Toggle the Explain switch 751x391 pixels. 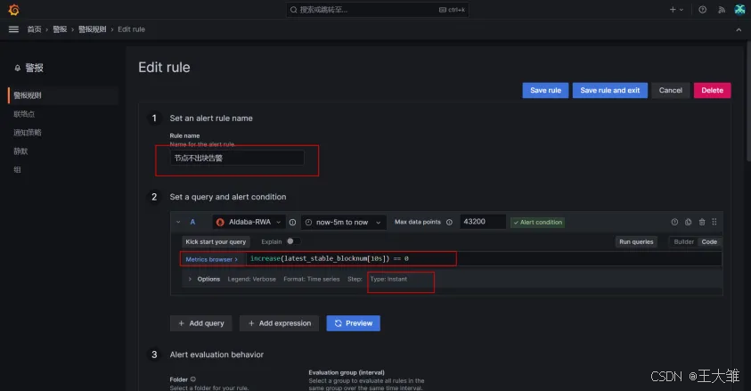pos(292,241)
